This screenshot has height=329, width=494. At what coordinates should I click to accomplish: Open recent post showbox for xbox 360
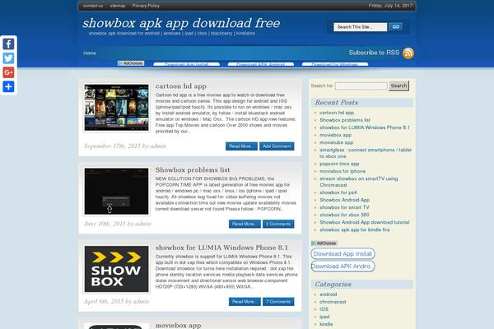click(x=344, y=215)
